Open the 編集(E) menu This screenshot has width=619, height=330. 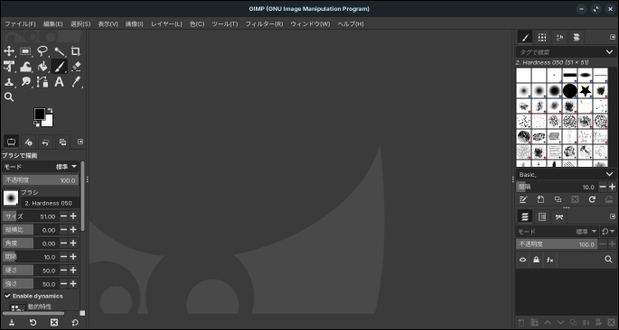(53, 24)
